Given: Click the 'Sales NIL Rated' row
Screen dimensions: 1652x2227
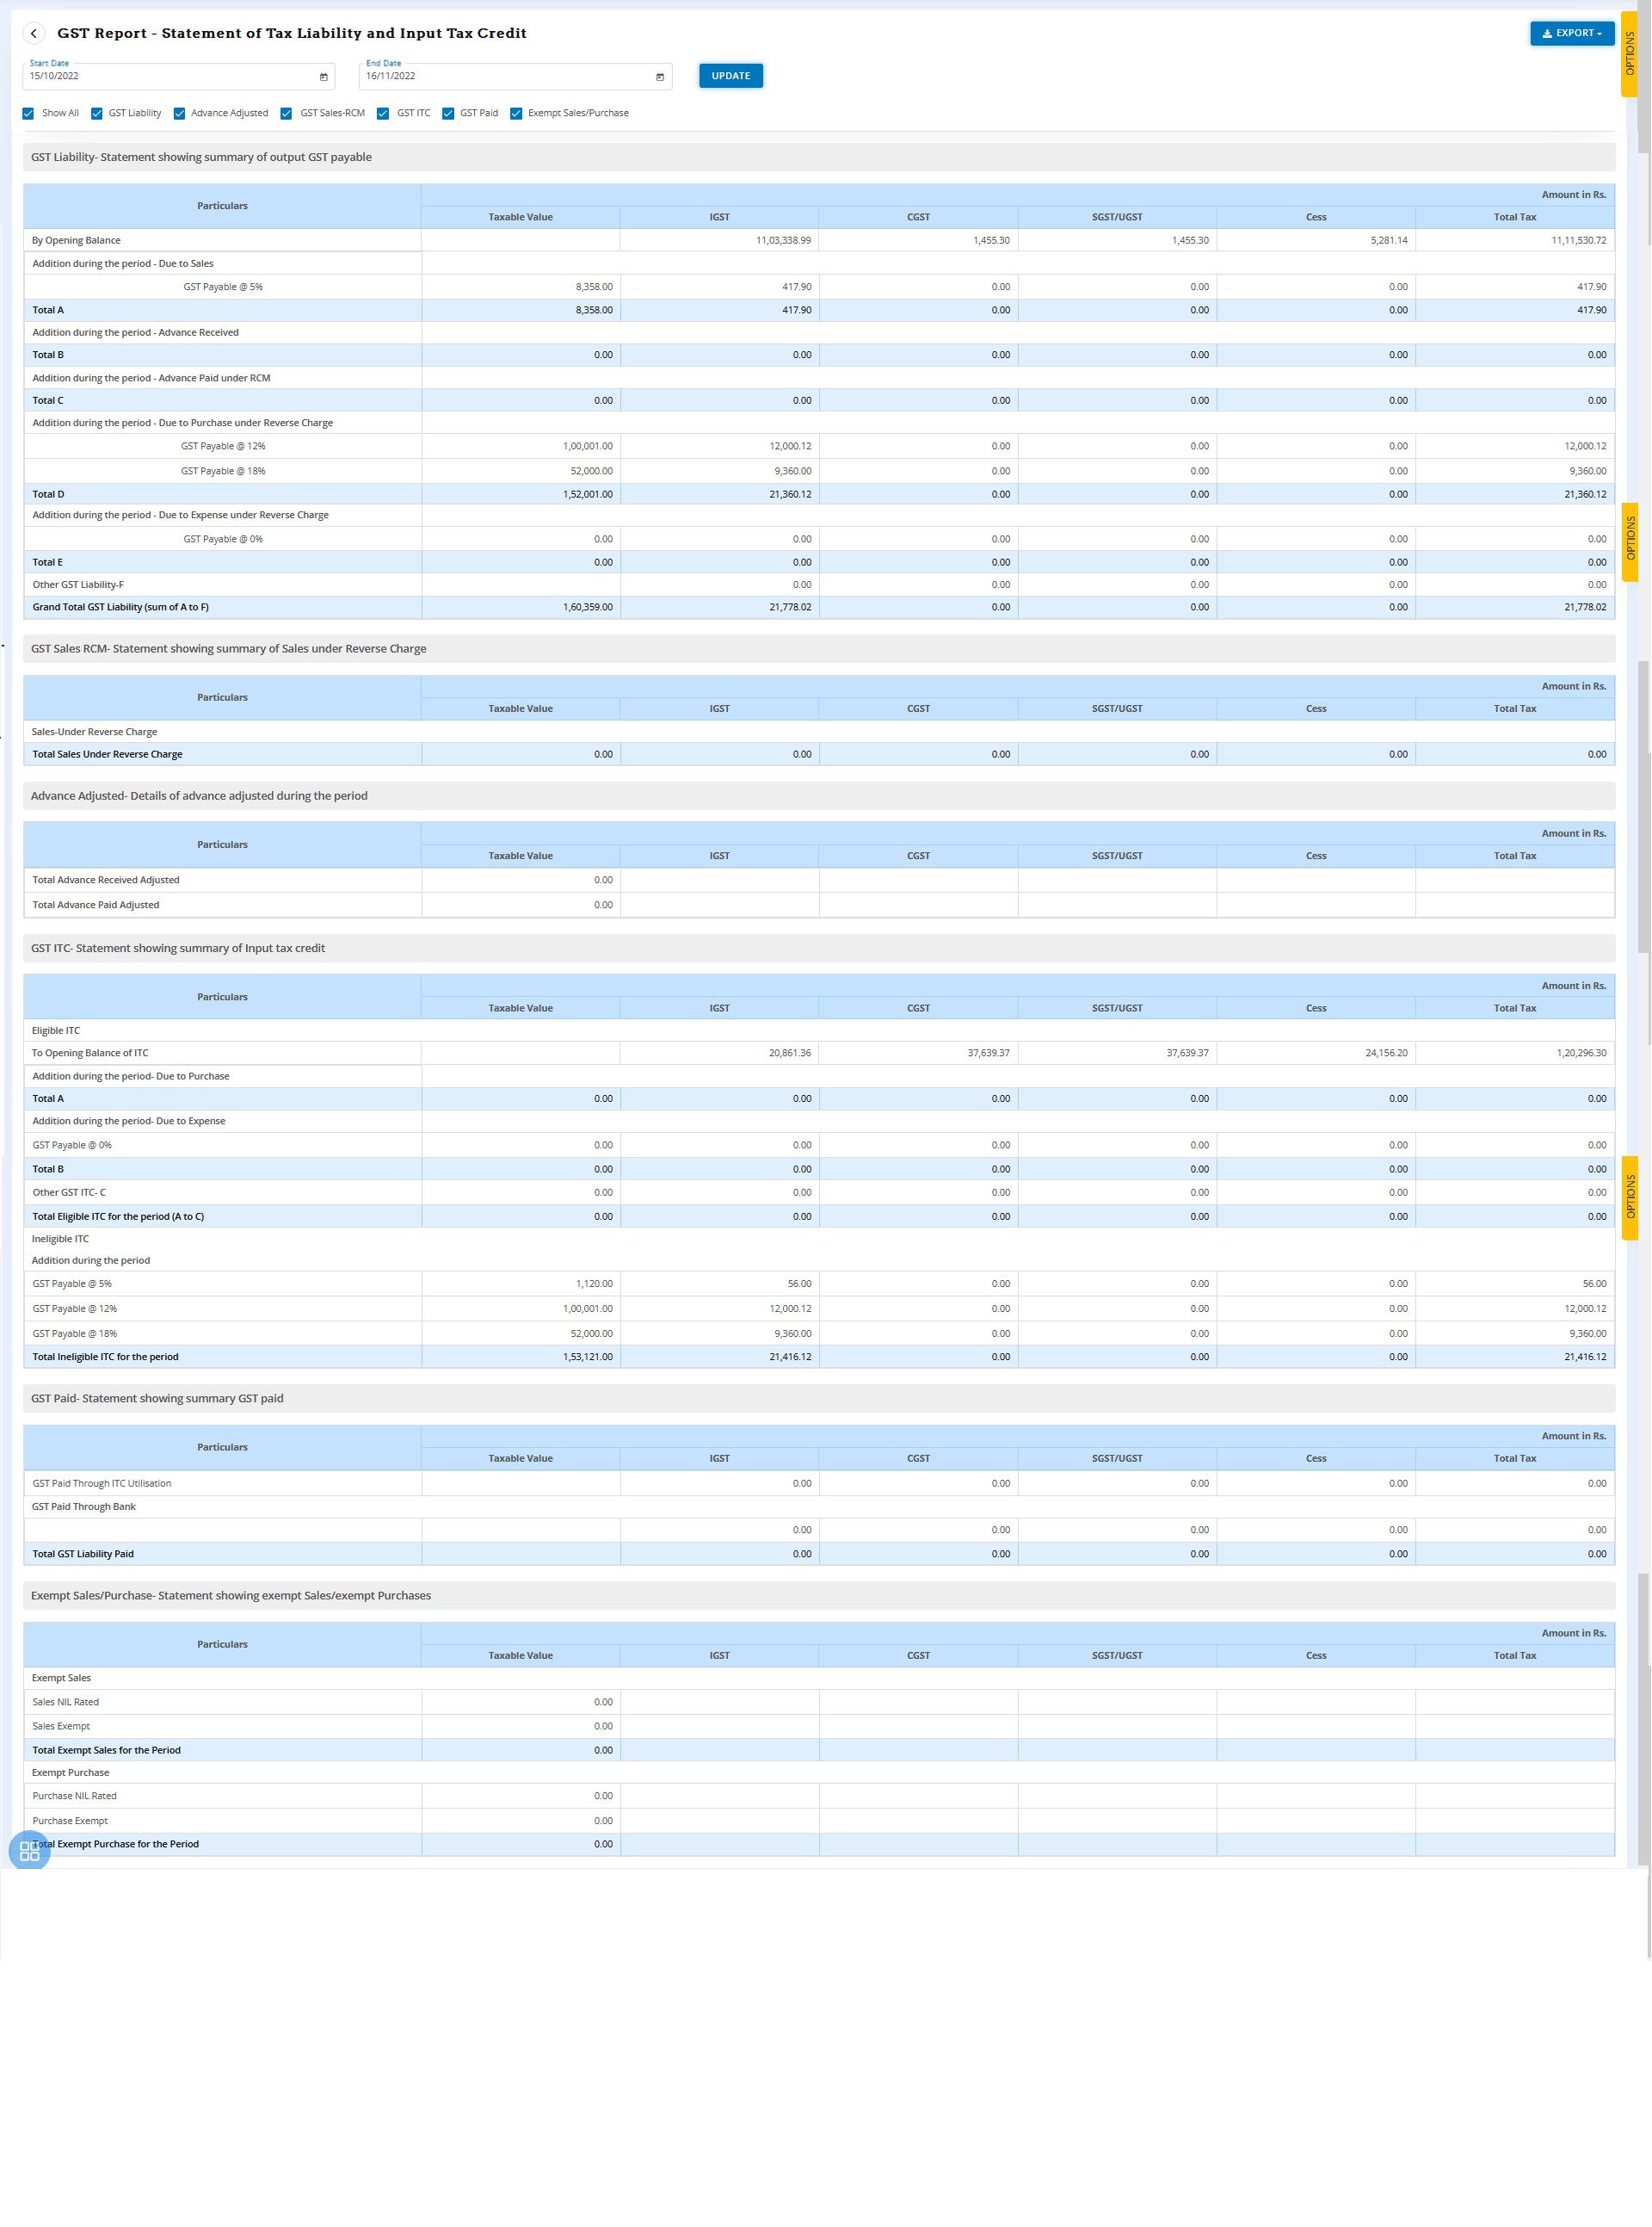Looking at the screenshot, I should coord(819,1703).
